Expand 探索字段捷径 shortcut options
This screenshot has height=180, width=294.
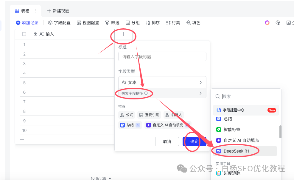point(162,93)
